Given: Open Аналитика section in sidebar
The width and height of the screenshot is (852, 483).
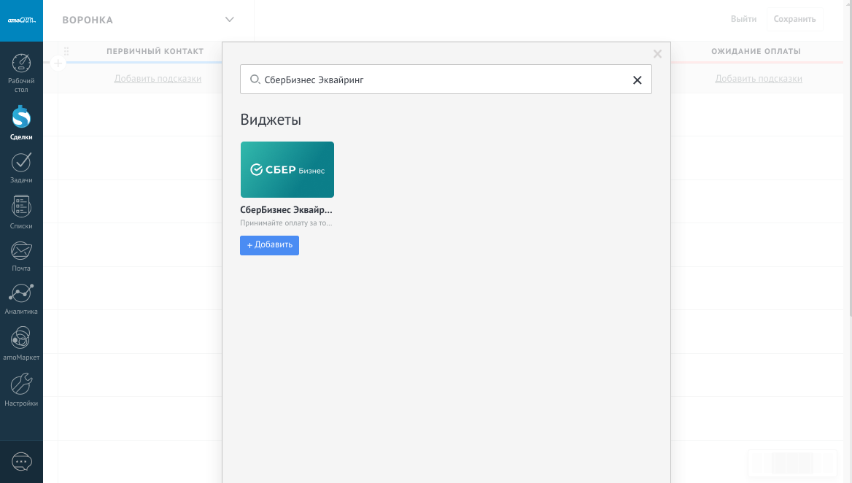Looking at the screenshot, I should [21, 298].
